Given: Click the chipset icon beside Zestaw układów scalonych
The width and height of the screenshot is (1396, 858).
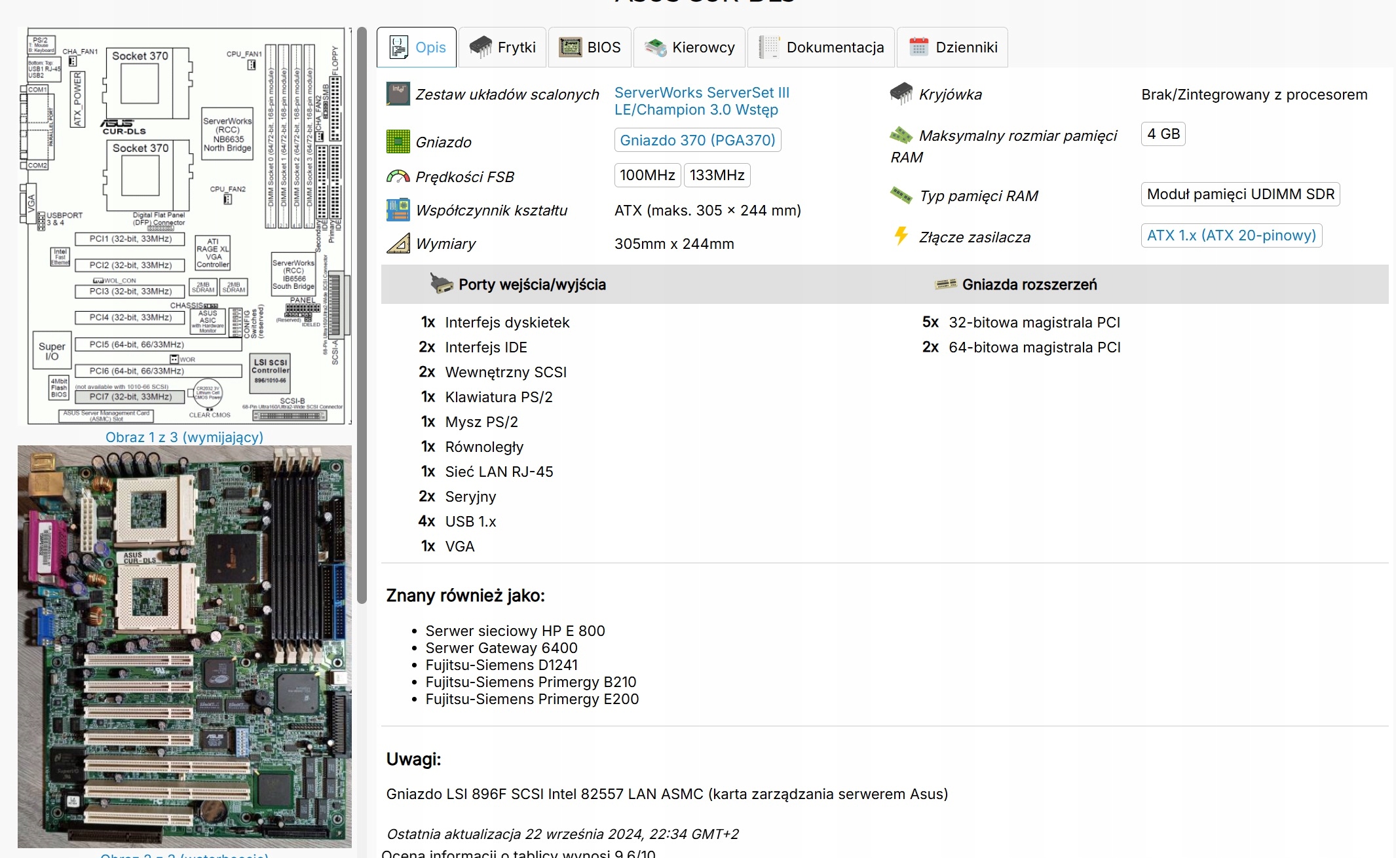Looking at the screenshot, I should [398, 94].
